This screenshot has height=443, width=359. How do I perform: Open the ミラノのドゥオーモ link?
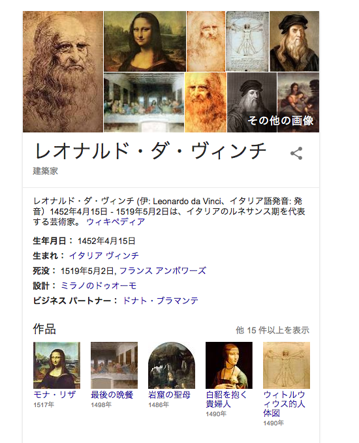point(99,286)
